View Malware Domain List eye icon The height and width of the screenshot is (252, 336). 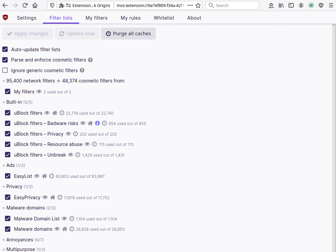click(64, 218)
